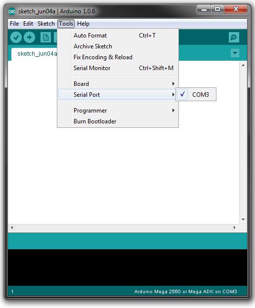Click the Verify checkmark toolbar icon
Viewport: 255px width, 308px height.
(x=16, y=38)
